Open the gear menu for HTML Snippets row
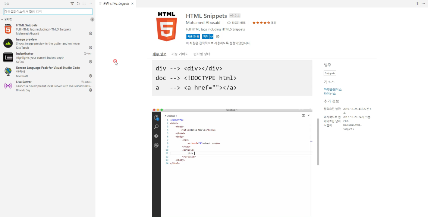The height and width of the screenshot is (217, 428). click(x=91, y=33)
